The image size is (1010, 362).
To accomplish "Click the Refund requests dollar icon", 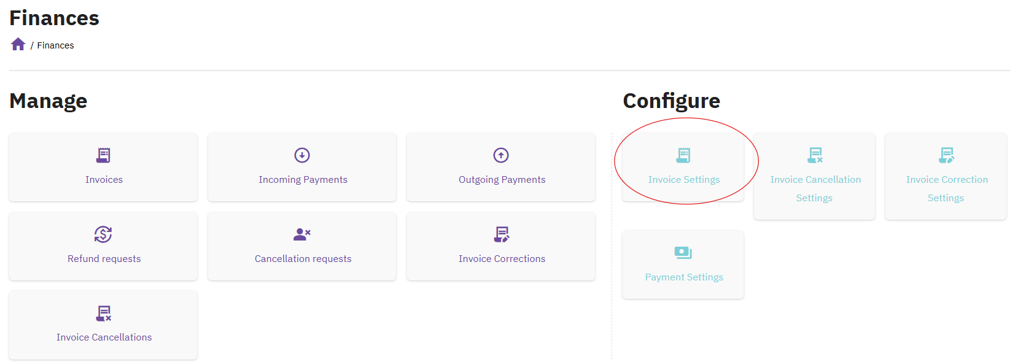I will (x=103, y=234).
